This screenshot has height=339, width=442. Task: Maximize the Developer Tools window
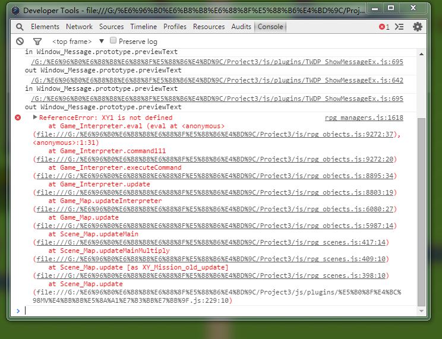(391, 8)
